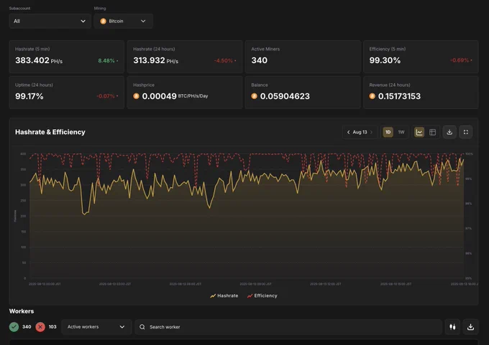Click the Active Miners value 340
Screen dimensions: 489x345
point(259,60)
